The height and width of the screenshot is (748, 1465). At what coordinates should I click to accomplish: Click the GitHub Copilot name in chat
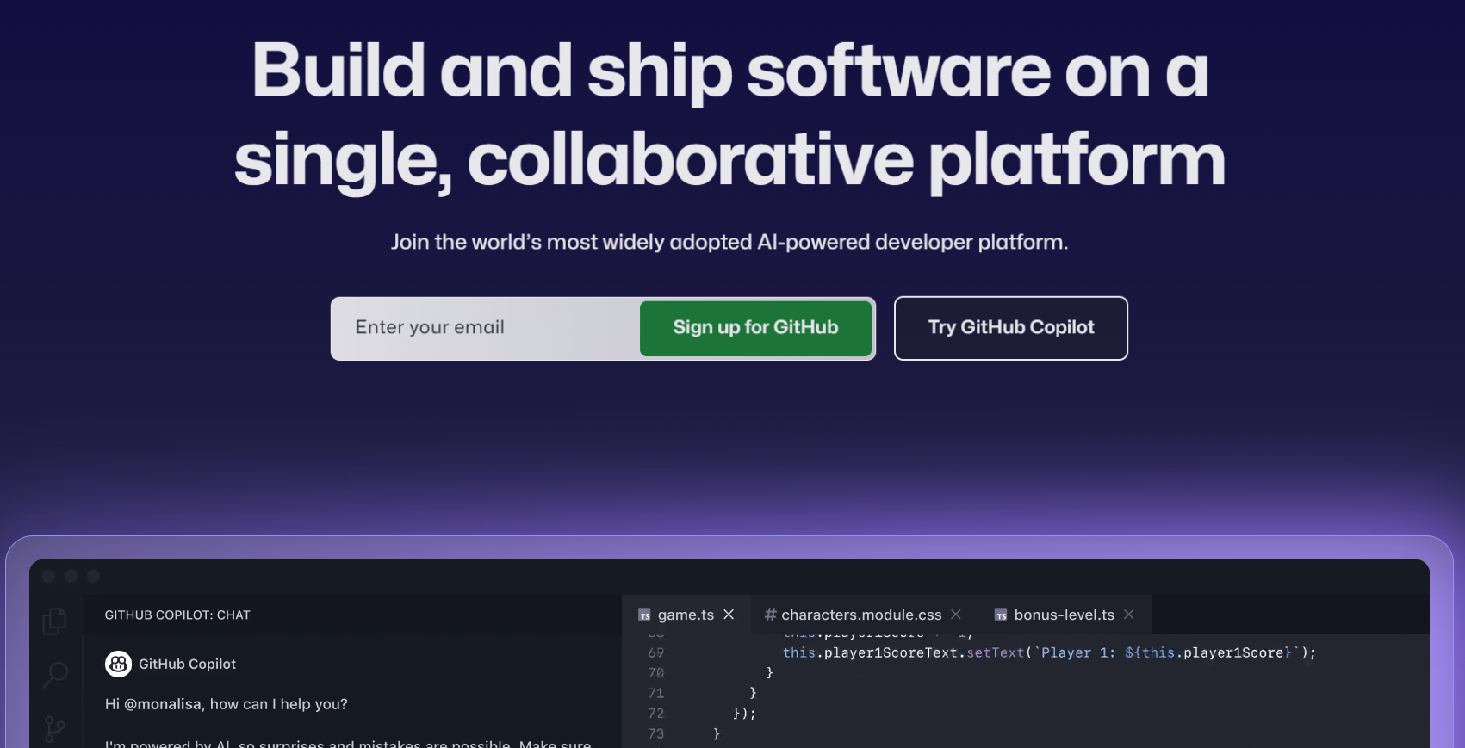tap(187, 664)
